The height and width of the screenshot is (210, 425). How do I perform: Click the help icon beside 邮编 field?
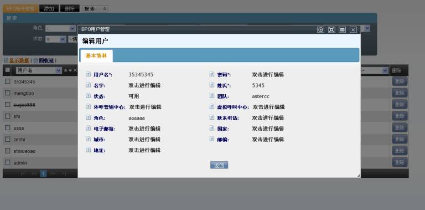click(x=212, y=139)
